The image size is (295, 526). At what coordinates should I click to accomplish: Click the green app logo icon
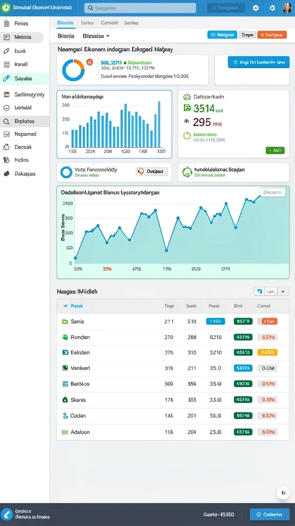point(6,8)
